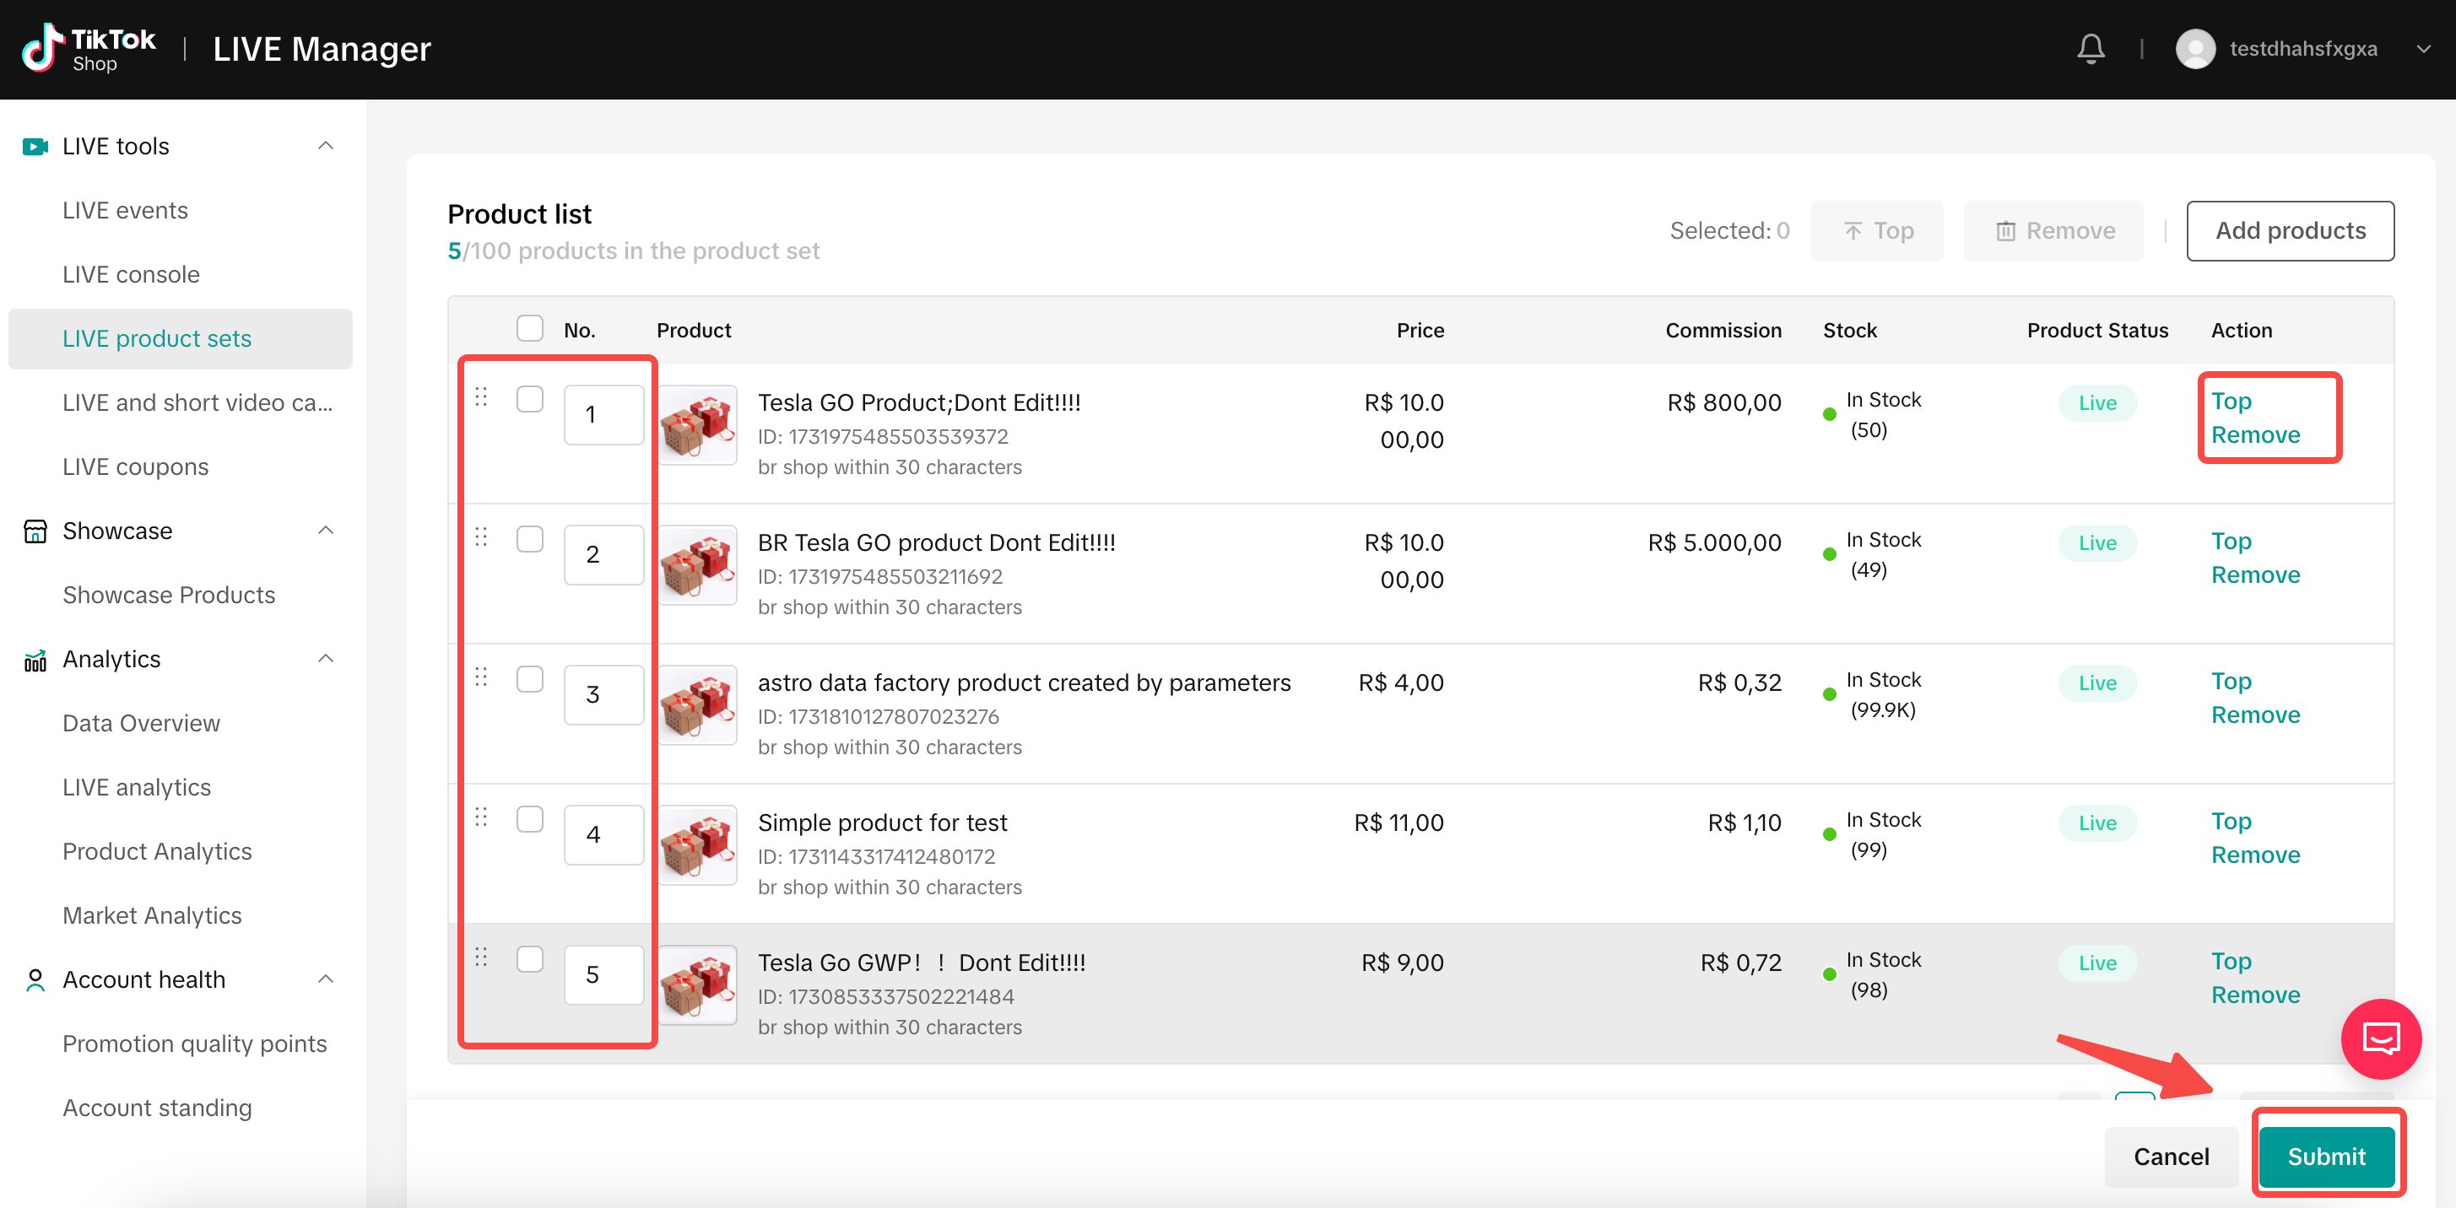The height and width of the screenshot is (1208, 2456).
Task: Remove Tesla Go GWP product
Action: coord(2255,995)
